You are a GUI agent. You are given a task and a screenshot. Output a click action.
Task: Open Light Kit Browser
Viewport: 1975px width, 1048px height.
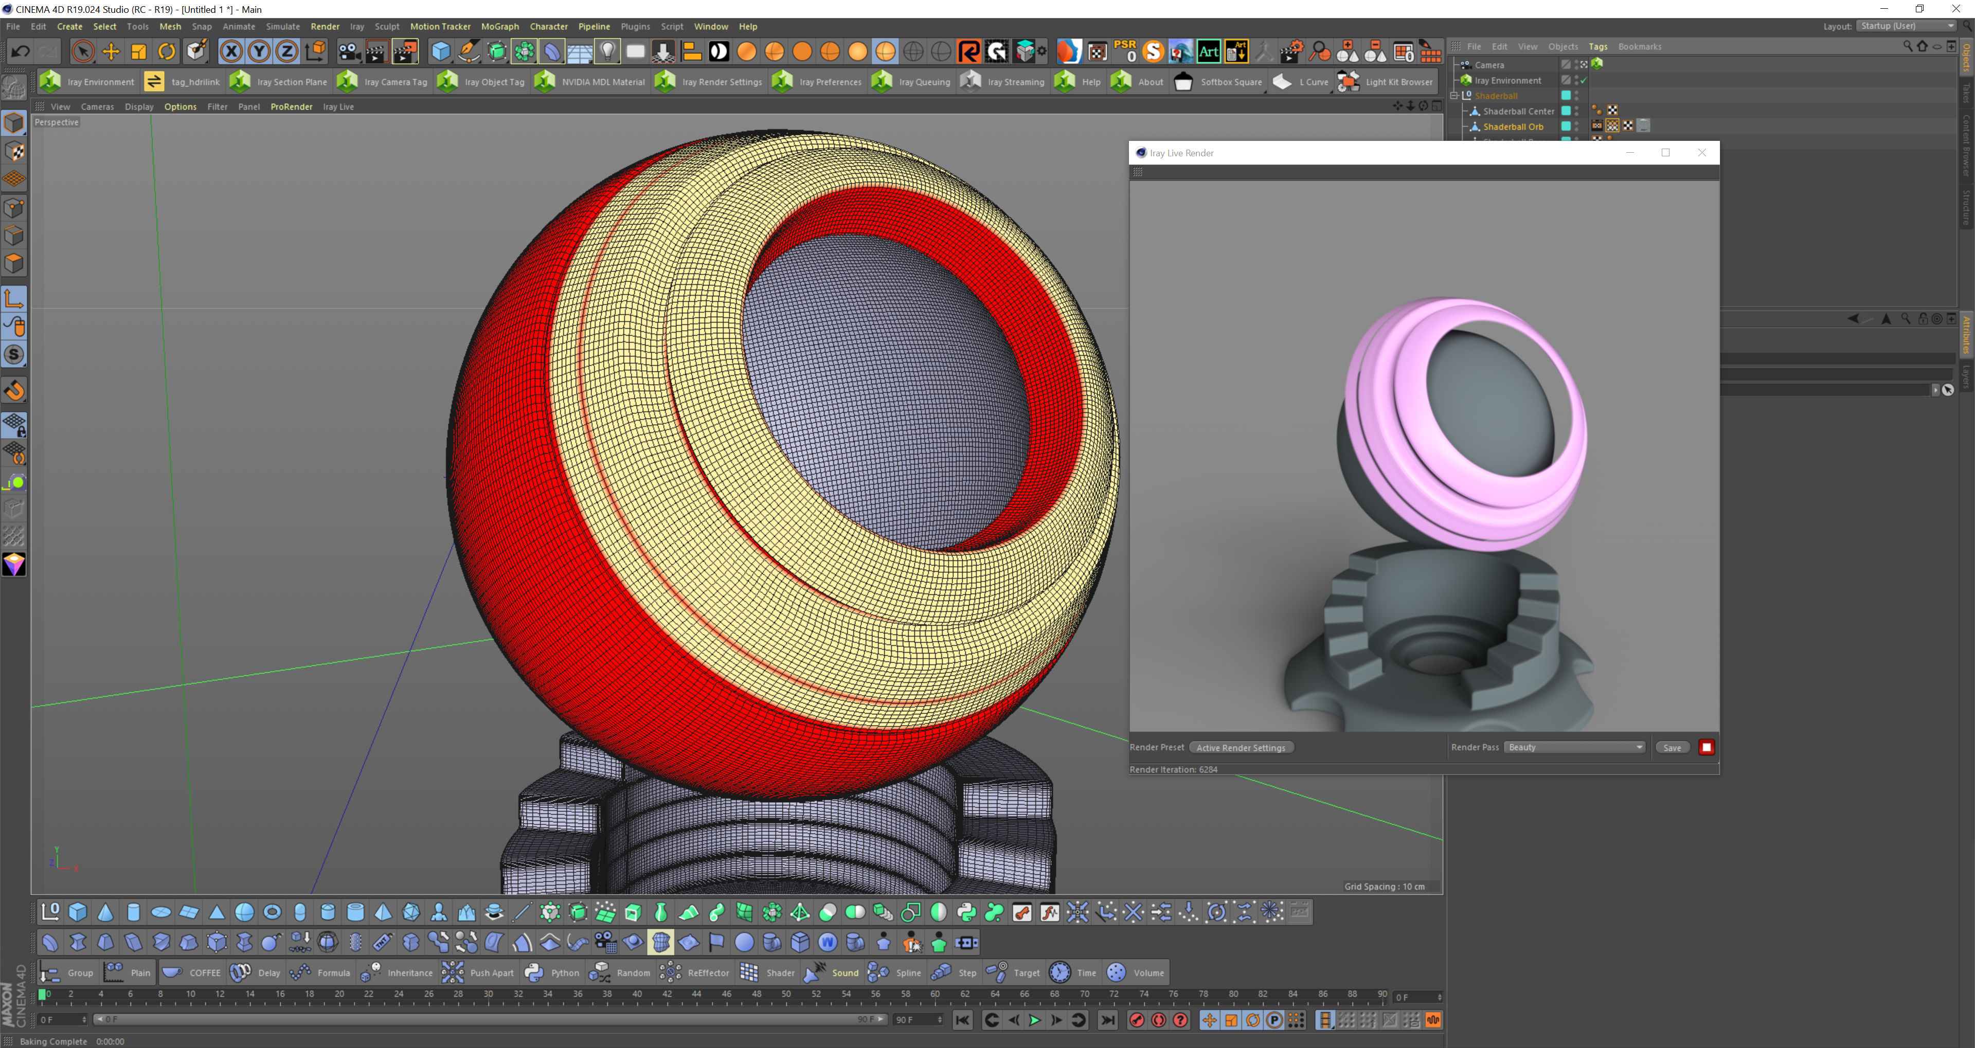click(1386, 81)
